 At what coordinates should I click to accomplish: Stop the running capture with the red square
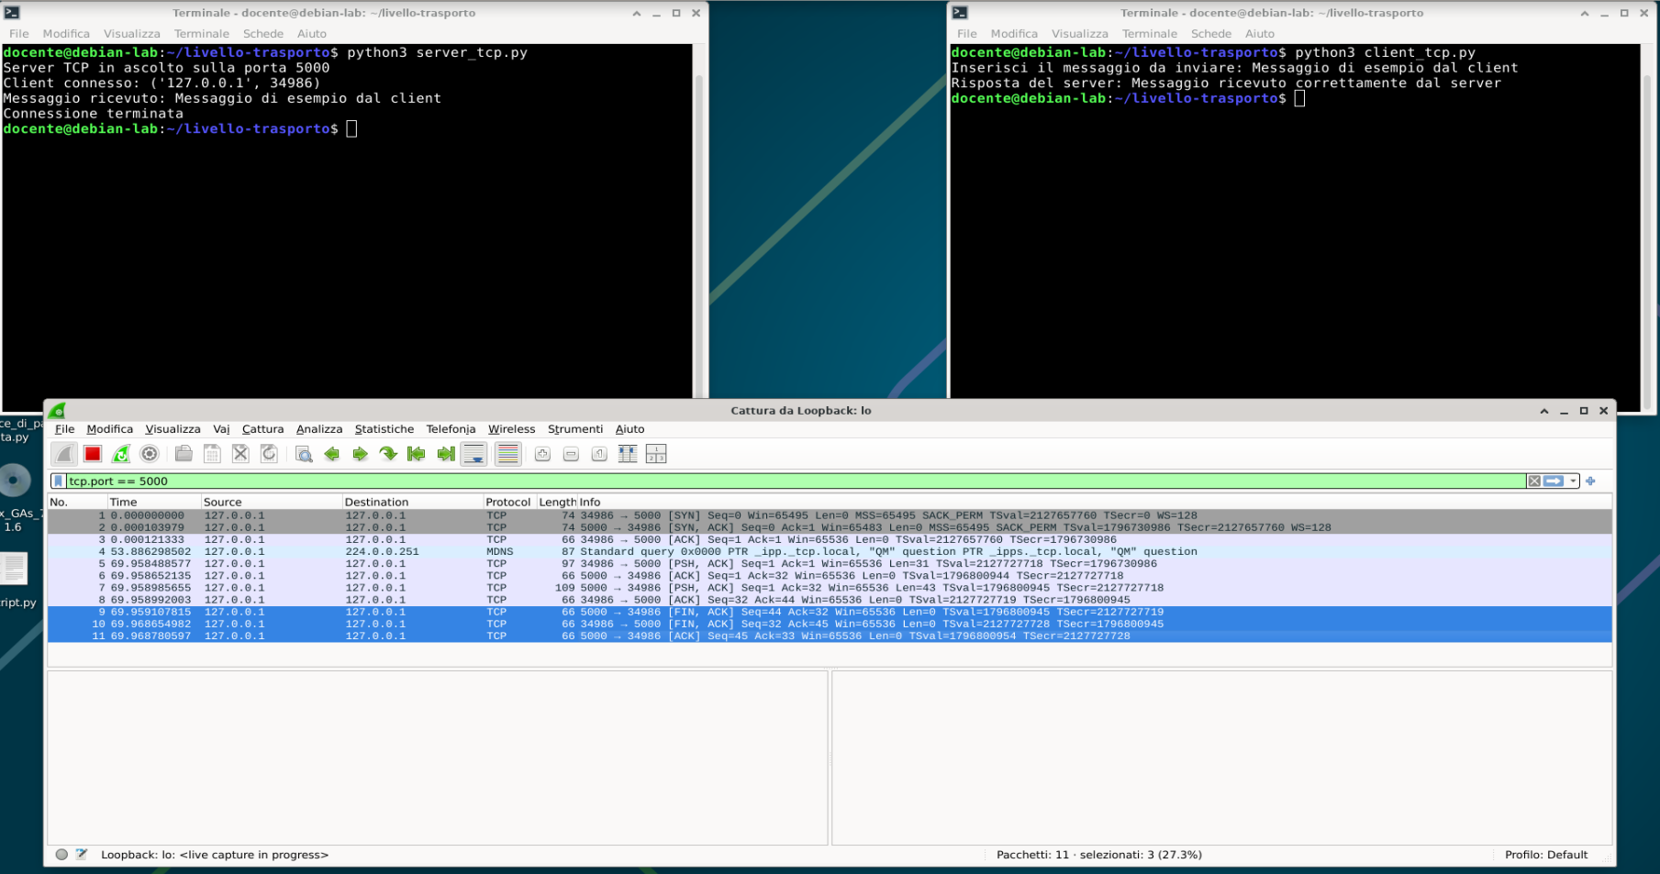tap(93, 454)
